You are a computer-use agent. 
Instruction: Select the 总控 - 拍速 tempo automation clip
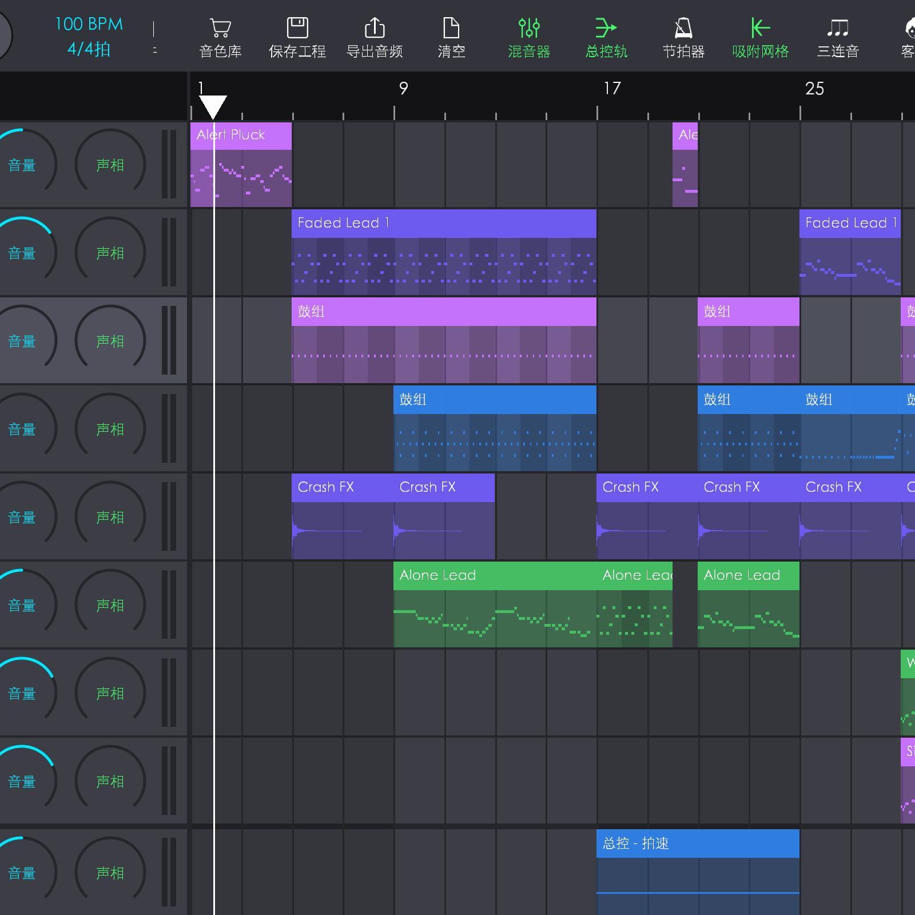click(x=697, y=869)
